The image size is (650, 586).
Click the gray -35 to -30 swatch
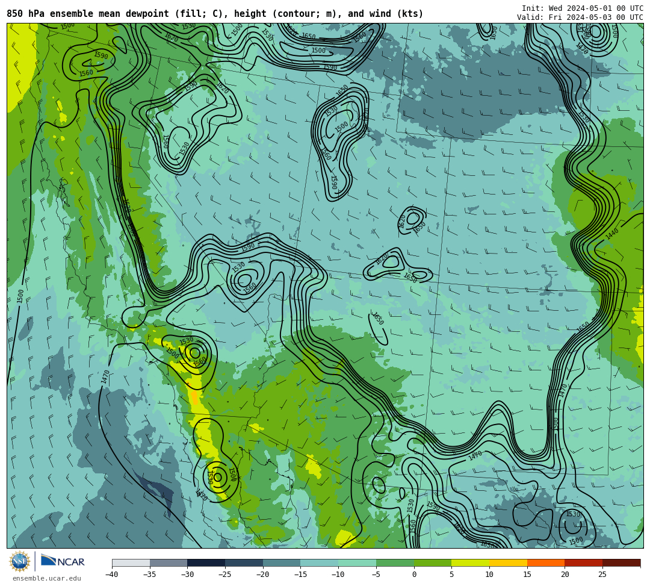169,563
